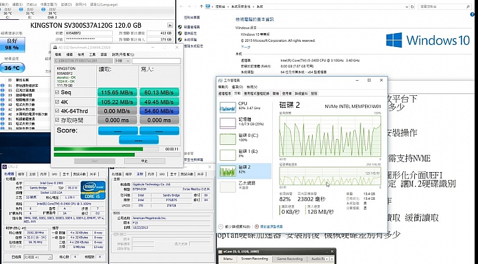Screen dimensions: 478x264
Task: Open Resource Monitor link in Task Manager
Action: pos(271,227)
